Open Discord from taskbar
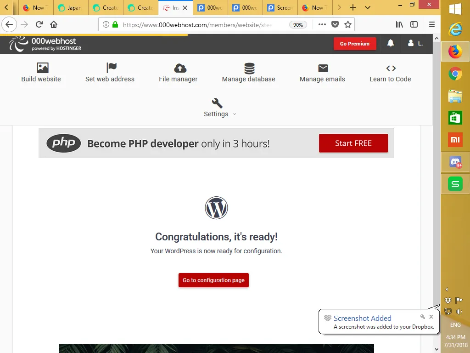The width and height of the screenshot is (470, 353). point(455,162)
